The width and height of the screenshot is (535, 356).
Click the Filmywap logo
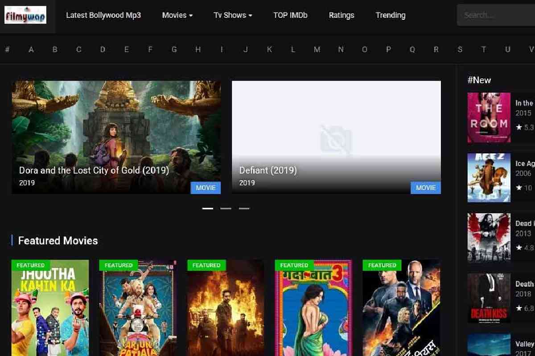tap(25, 15)
